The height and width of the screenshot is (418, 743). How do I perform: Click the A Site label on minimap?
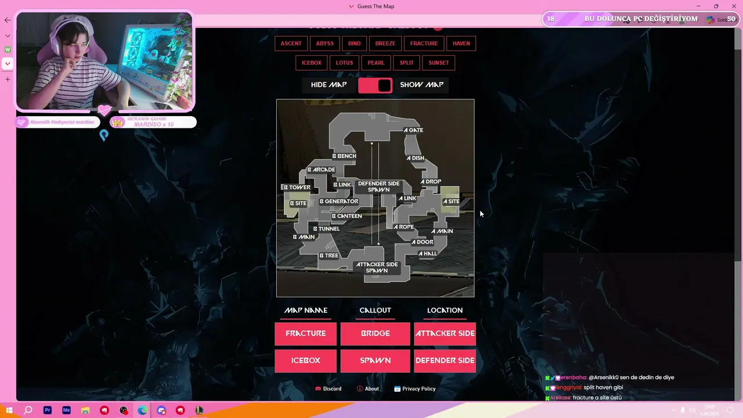click(451, 201)
